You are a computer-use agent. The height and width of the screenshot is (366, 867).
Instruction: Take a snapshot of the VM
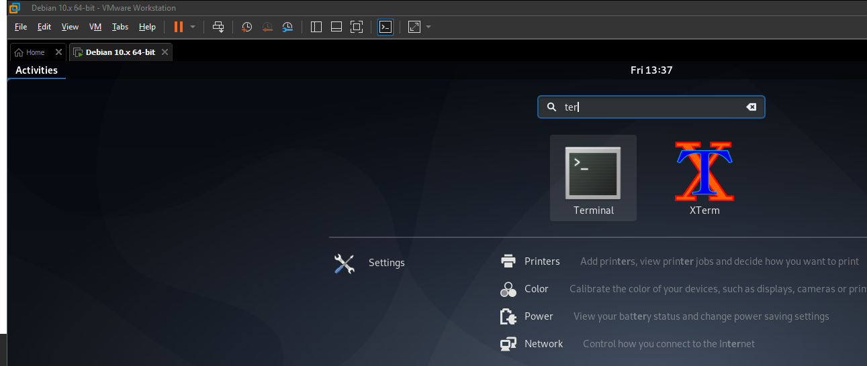point(247,27)
